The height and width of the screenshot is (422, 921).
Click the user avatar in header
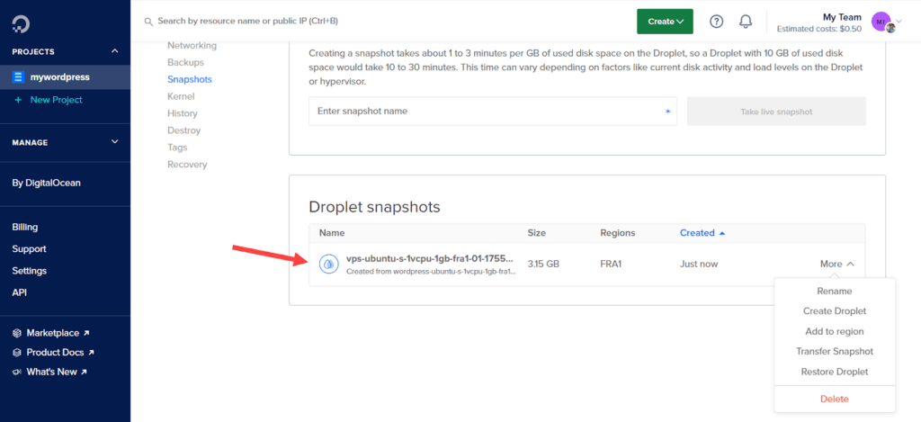coord(881,22)
